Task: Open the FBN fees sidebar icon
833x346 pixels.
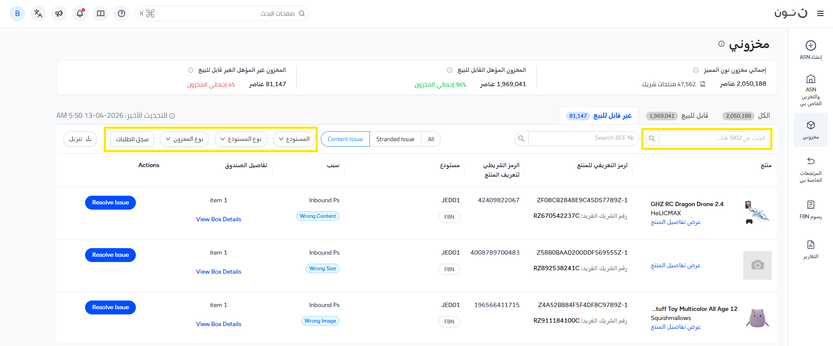Action: tap(810, 205)
